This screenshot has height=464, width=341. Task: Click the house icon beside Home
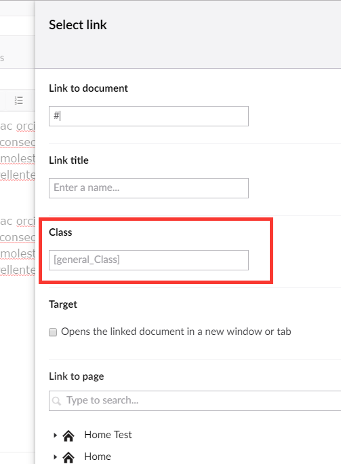click(x=68, y=457)
